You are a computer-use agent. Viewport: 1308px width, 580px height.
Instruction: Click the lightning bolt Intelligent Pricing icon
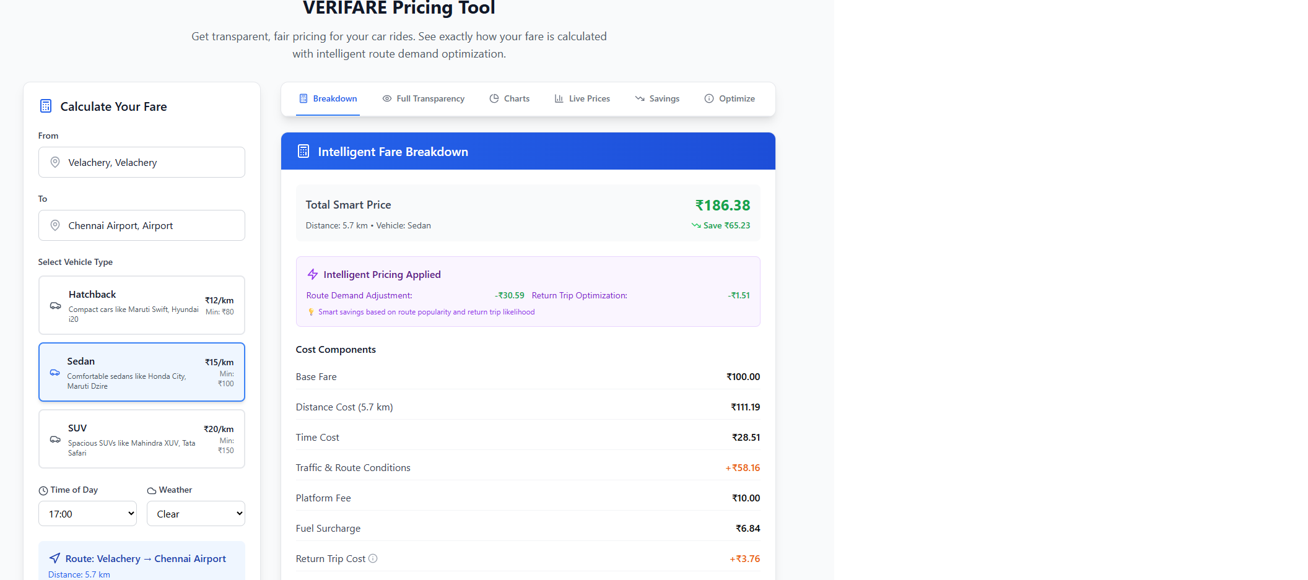(x=313, y=274)
